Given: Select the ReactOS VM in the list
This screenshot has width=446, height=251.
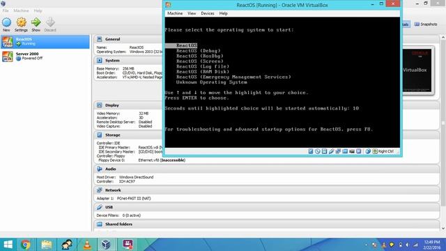Looking at the screenshot, I should tap(45, 42).
